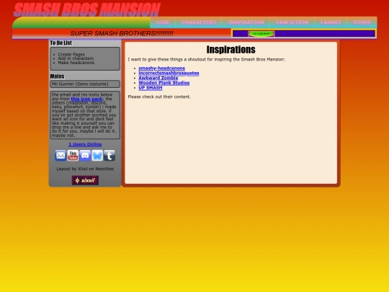Open the LORE nav tab
This screenshot has height=292, width=389.
[163, 22]
